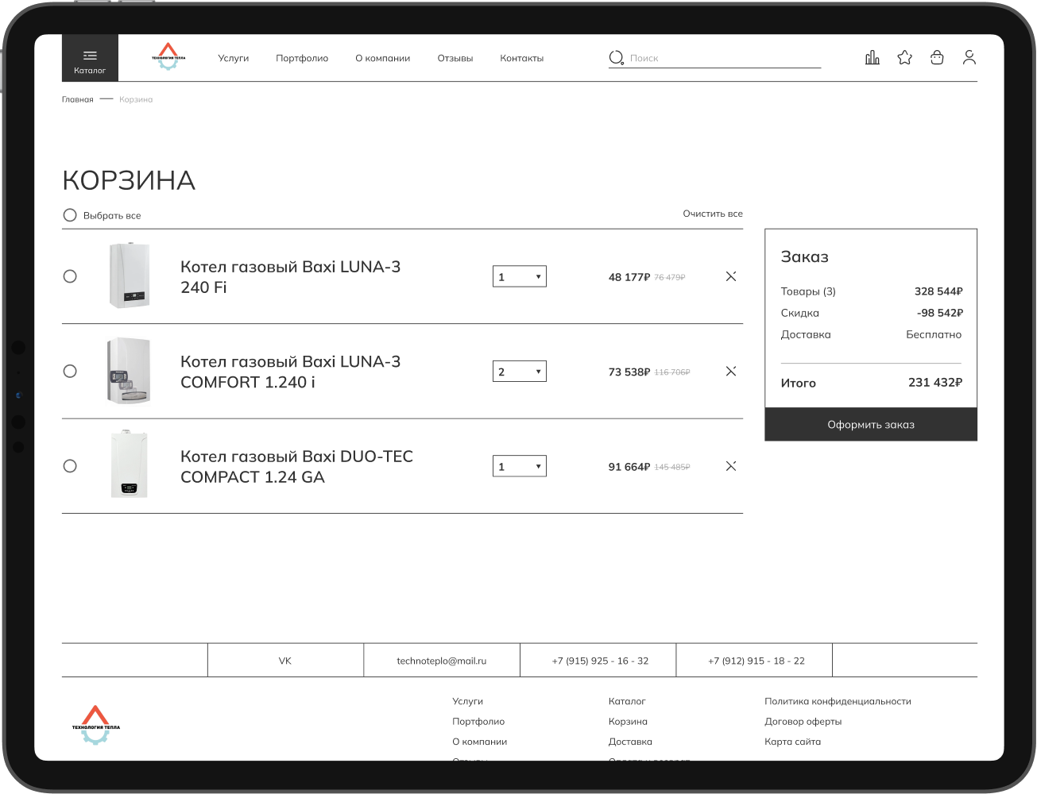Remove Baxi LUNA-3 COMFORT 1.240 i item

[731, 371]
